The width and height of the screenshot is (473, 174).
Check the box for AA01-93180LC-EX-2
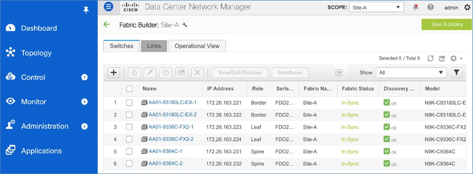129,115
